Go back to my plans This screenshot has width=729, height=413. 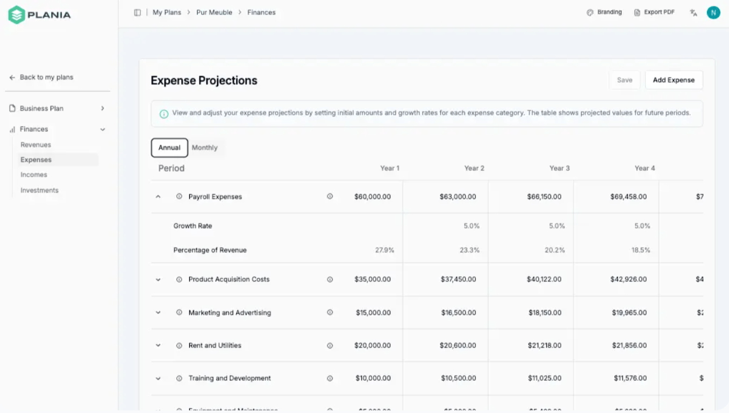[x=41, y=77]
